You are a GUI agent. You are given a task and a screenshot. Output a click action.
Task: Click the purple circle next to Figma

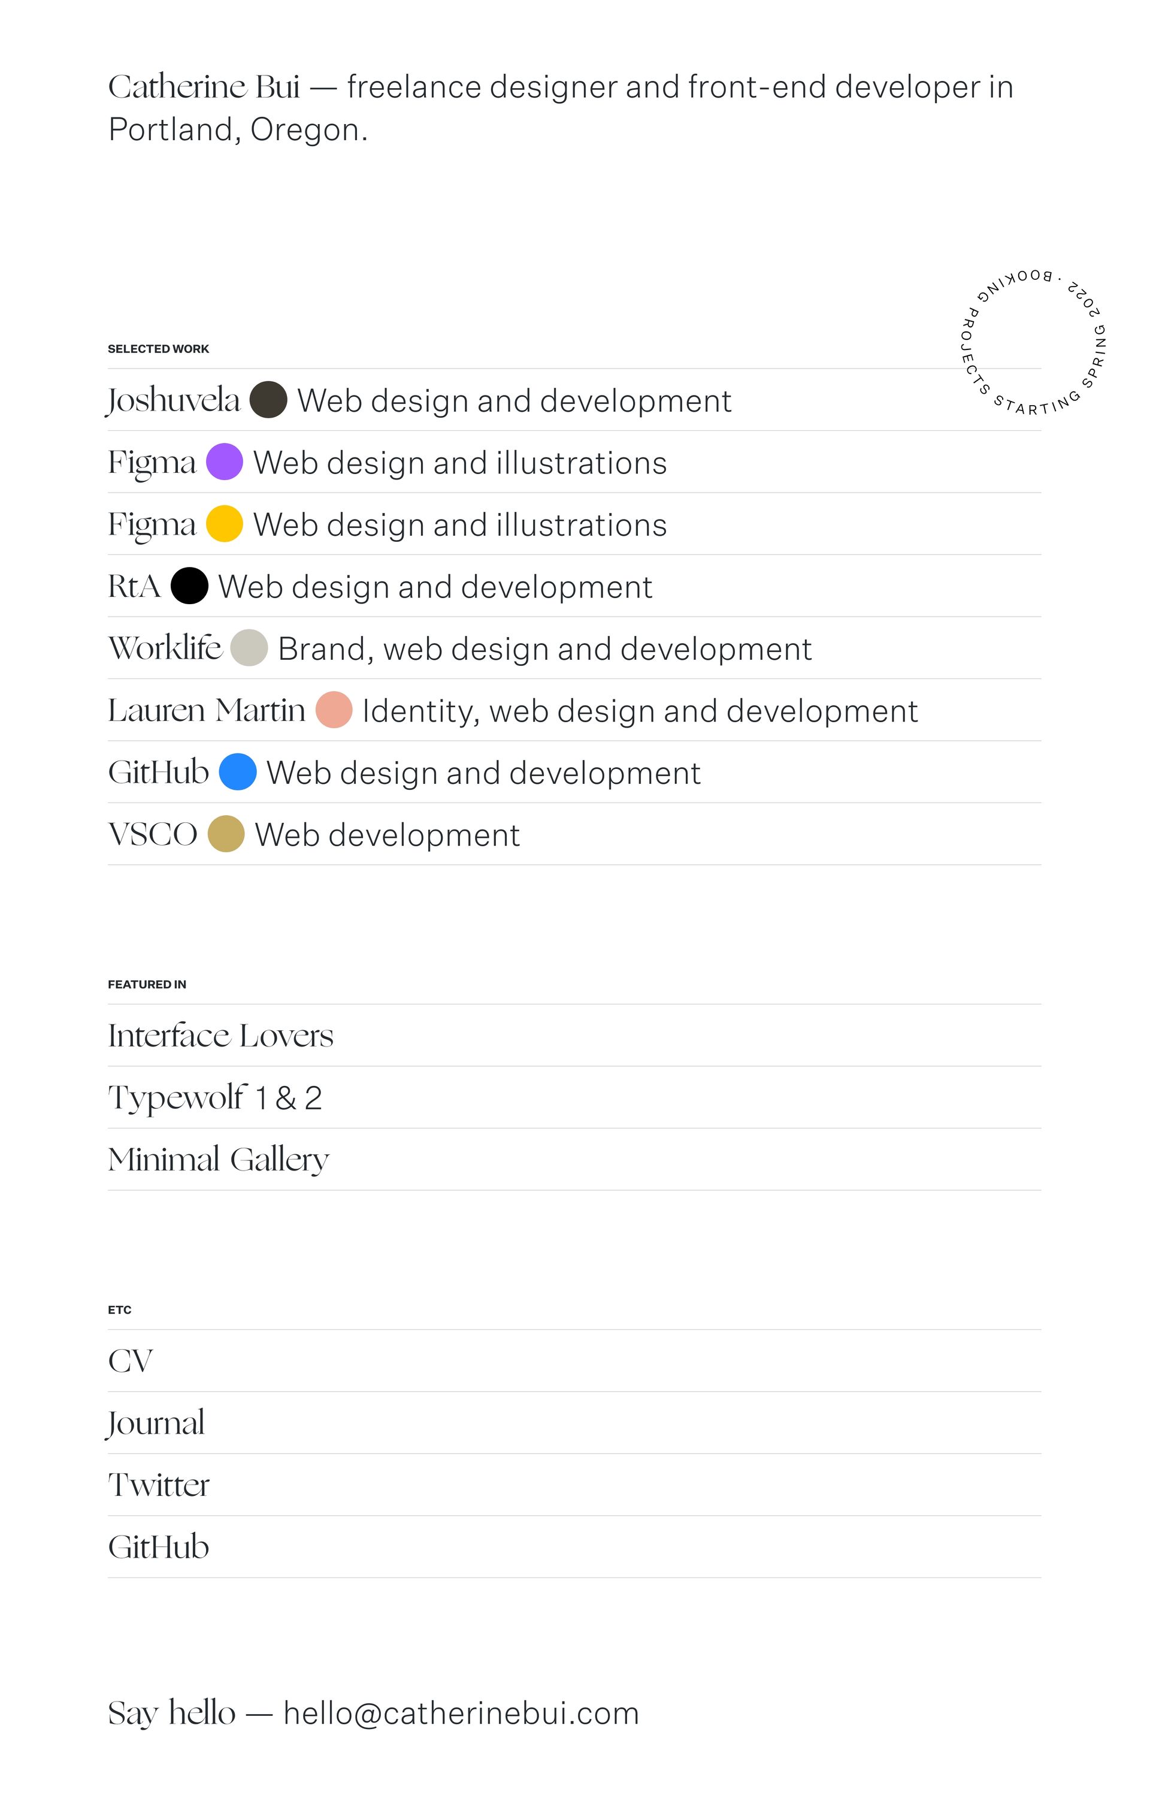tap(224, 461)
